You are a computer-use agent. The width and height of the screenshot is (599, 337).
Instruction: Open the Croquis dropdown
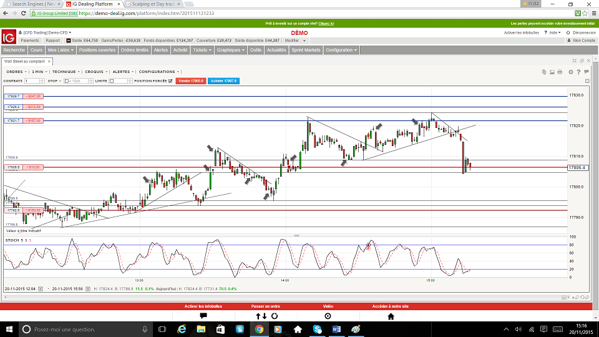96,72
